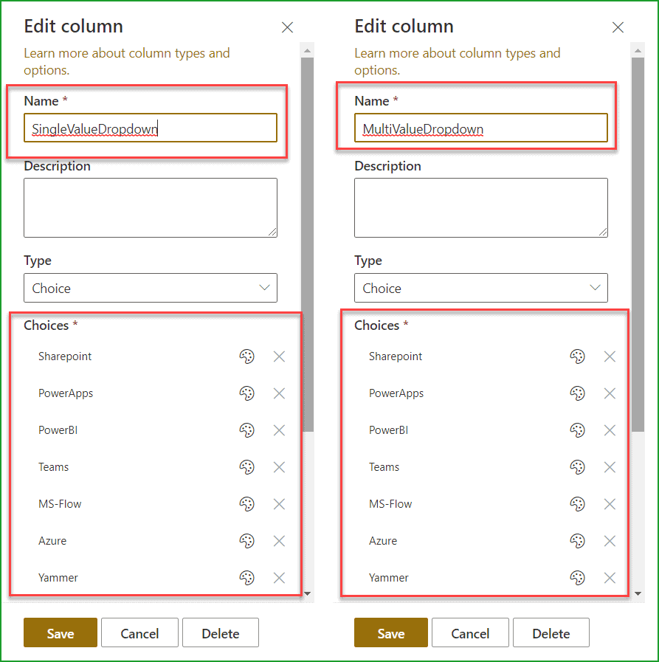Screen dimensions: 659x662
Task: Select Sharepoint choice text in left panel
Action: 65,356
